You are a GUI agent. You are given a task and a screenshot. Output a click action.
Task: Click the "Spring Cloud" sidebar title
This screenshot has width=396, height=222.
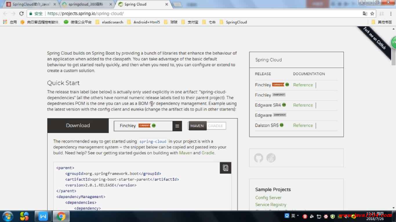(x=268, y=60)
